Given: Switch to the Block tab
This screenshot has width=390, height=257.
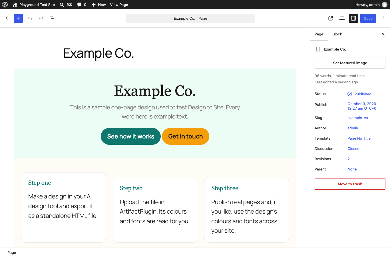Looking at the screenshot, I should (x=337, y=34).
